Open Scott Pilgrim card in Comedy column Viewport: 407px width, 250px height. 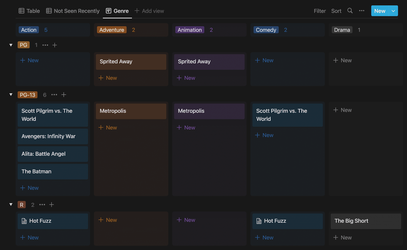[x=287, y=115]
